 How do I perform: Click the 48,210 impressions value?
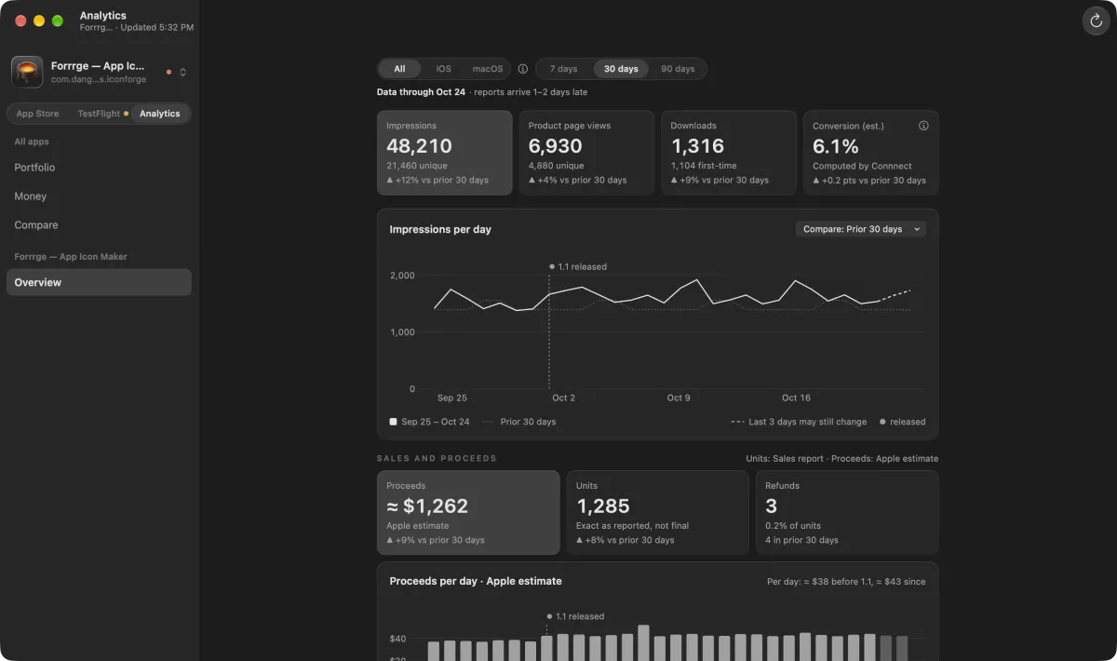coord(419,146)
